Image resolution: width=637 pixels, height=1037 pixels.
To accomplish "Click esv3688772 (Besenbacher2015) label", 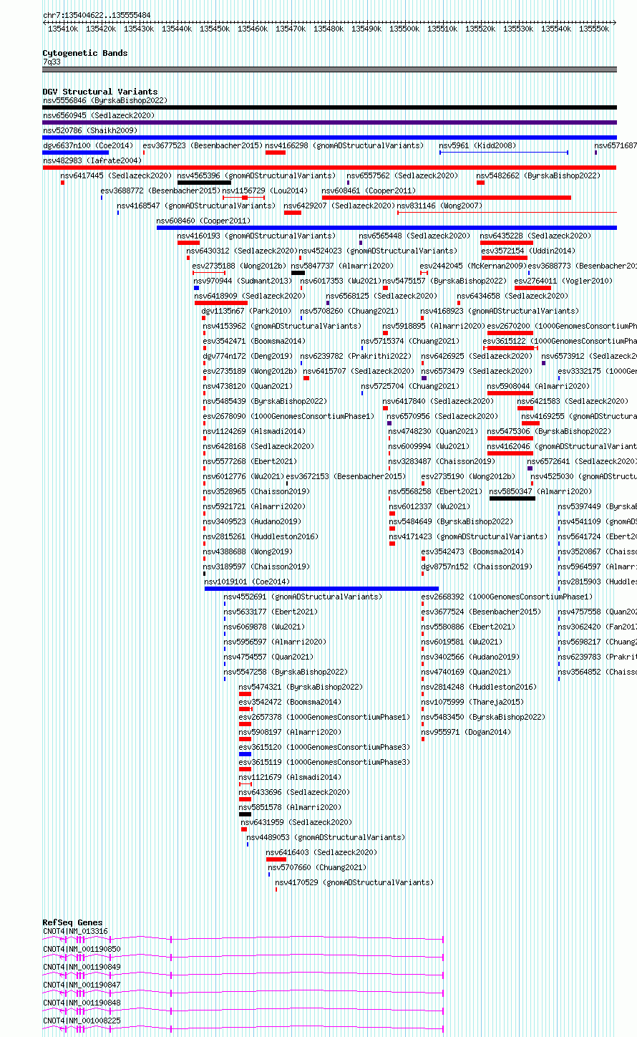I will pyautogui.click(x=160, y=190).
